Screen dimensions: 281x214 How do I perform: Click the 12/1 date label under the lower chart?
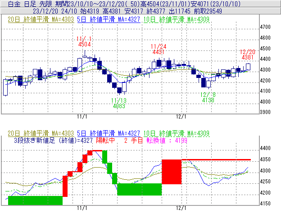(x=181, y=208)
